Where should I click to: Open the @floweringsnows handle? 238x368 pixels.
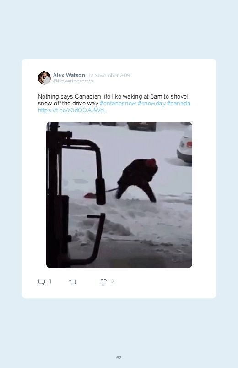coord(73,81)
